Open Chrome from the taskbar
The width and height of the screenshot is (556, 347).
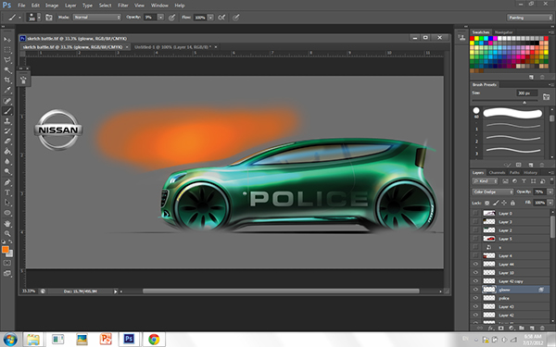point(154,340)
